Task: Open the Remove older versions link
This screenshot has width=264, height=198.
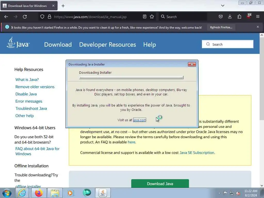Action: [x=35, y=87]
